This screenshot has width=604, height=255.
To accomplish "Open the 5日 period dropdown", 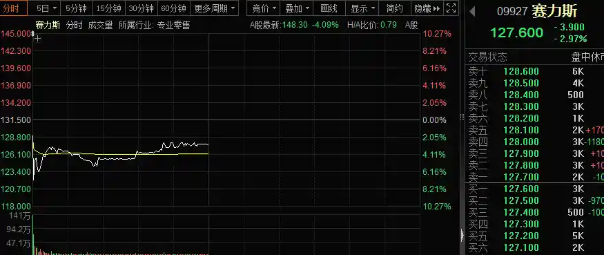I will click(x=47, y=8).
